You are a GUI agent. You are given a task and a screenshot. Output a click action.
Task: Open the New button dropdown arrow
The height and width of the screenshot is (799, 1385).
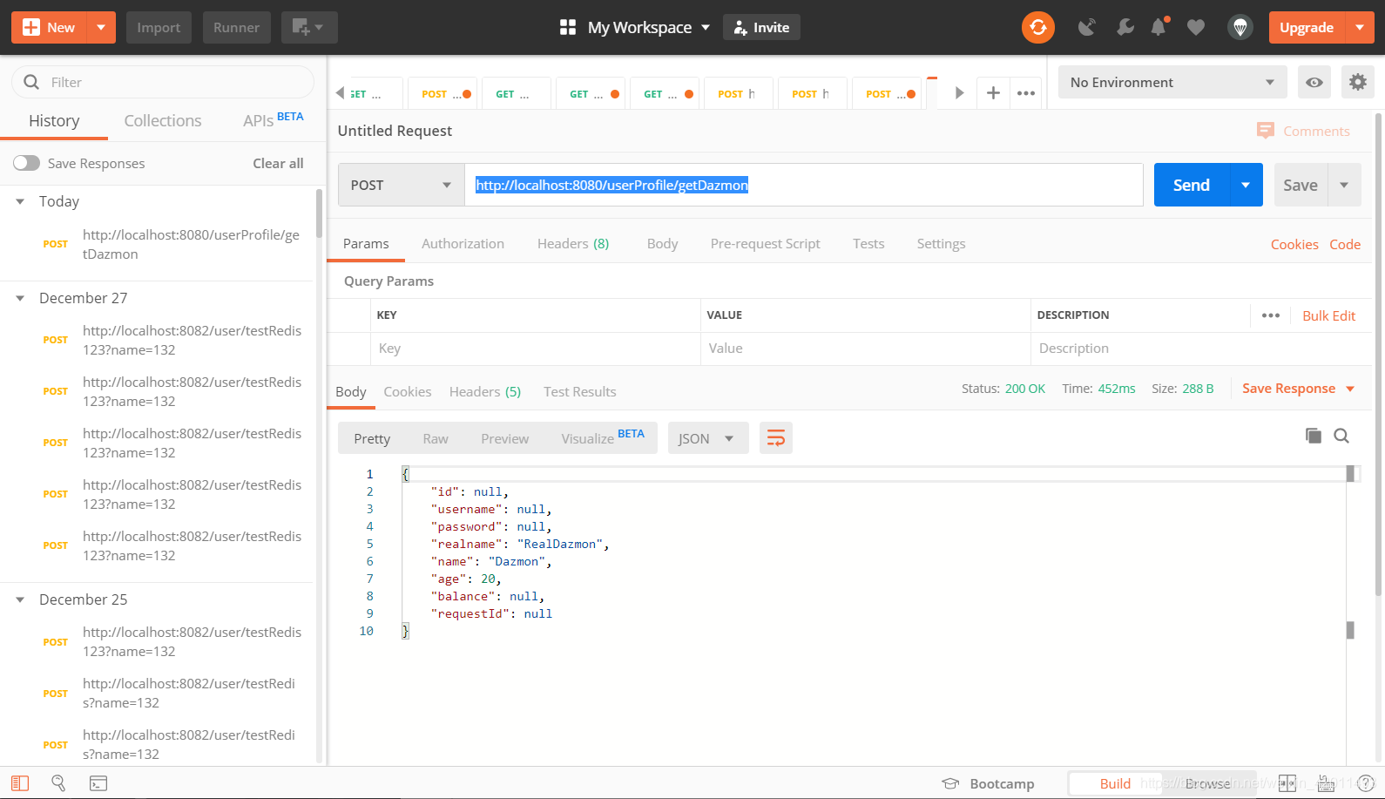point(101,28)
